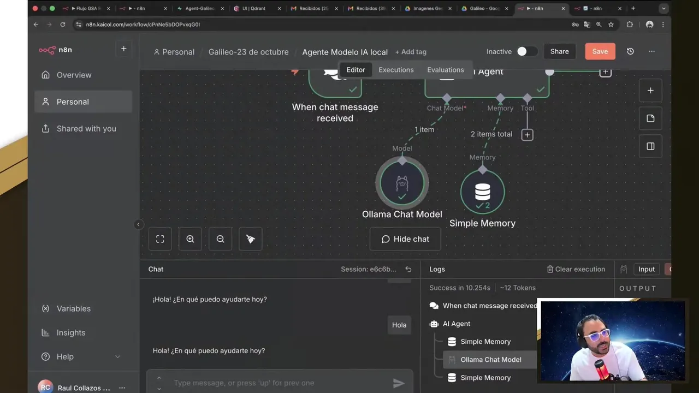Click the RC user avatar

point(45,387)
